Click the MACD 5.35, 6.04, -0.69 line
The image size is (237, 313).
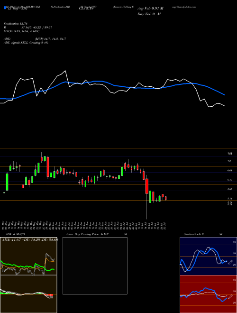click(21, 31)
